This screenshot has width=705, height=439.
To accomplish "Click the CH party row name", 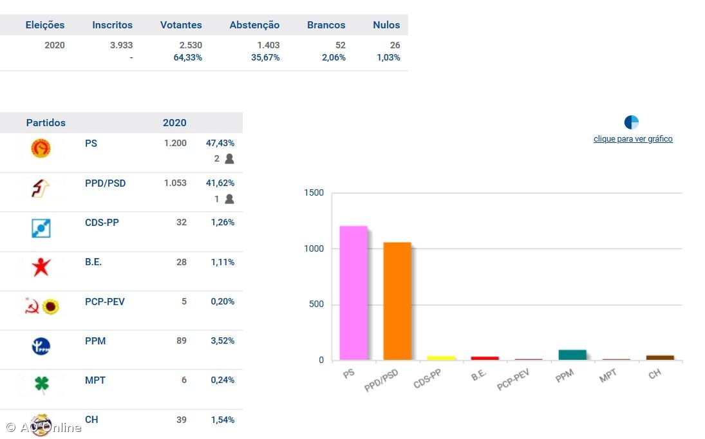I will tap(91, 420).
